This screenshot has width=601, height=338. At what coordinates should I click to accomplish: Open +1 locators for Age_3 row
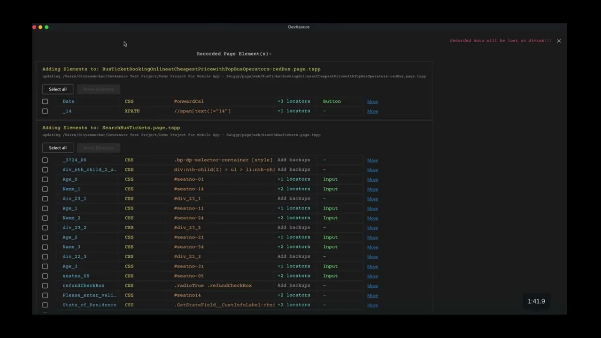293,266
